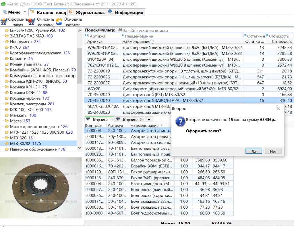
Task: Click the Масла folder icon
Action: pos(7,121)
